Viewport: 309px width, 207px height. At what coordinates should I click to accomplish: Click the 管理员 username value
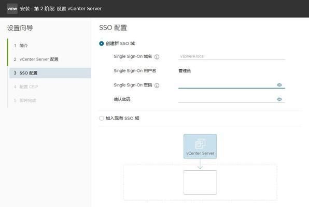pos(185,71)
